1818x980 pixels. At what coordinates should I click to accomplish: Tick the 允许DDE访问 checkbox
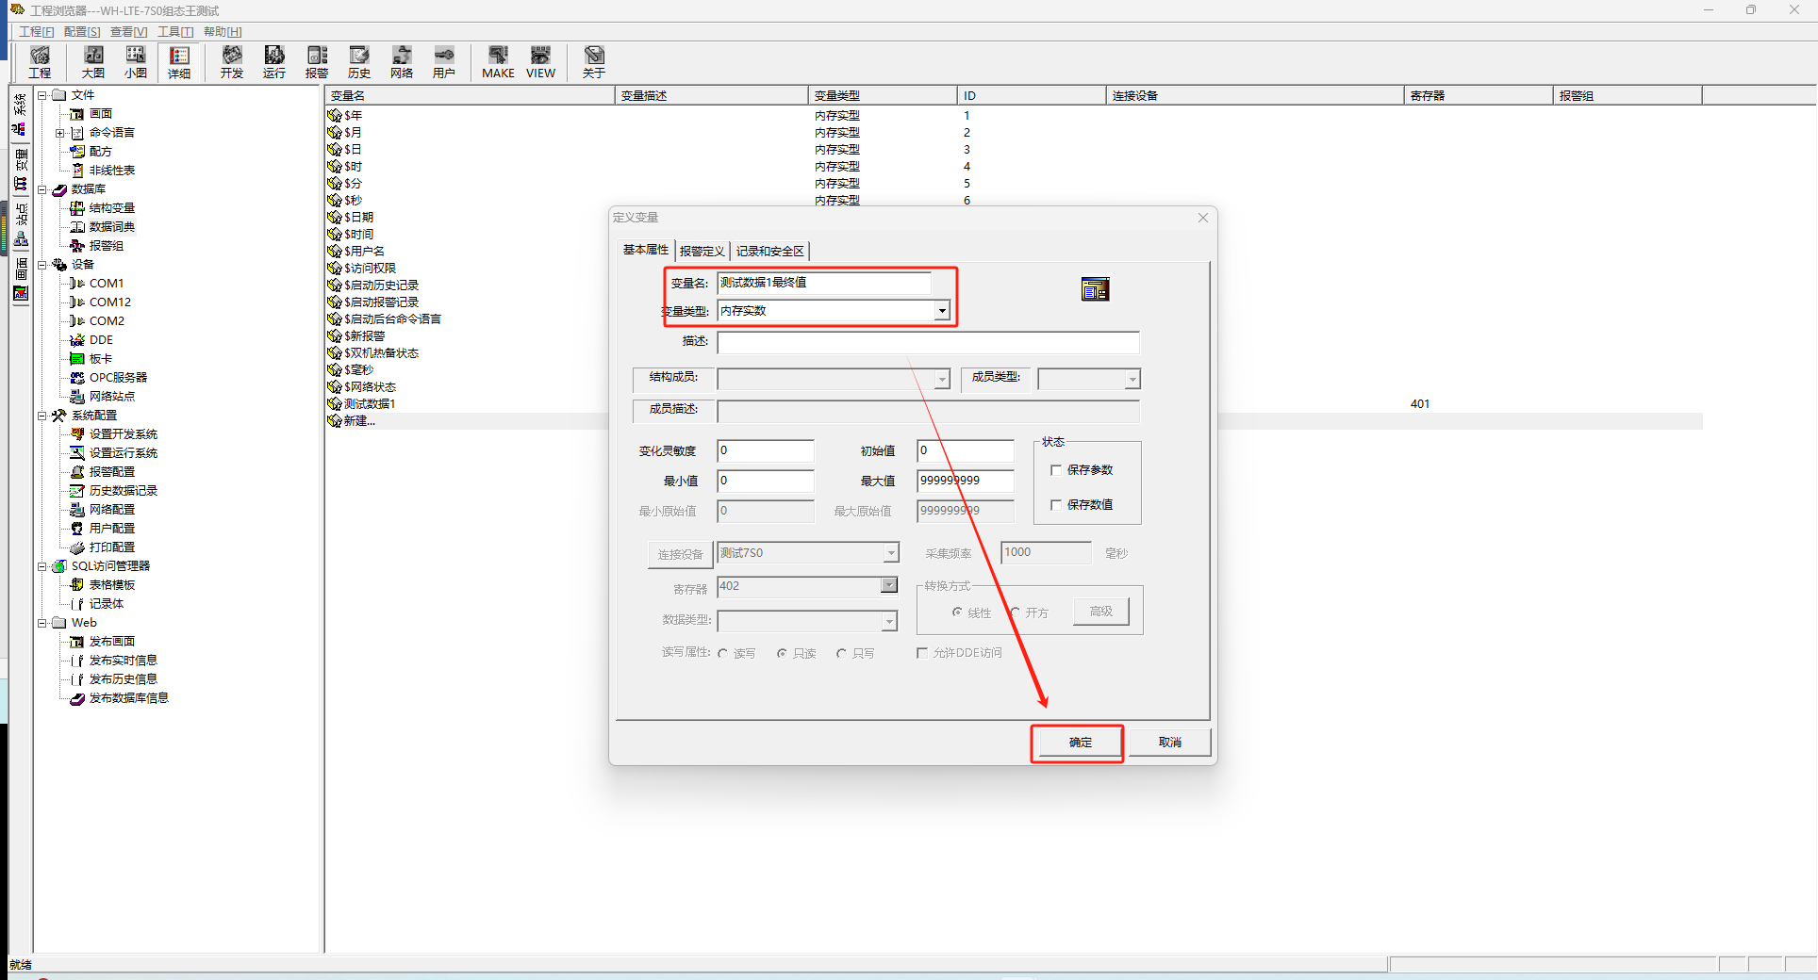pyautogui.click(x=922, y=653)
